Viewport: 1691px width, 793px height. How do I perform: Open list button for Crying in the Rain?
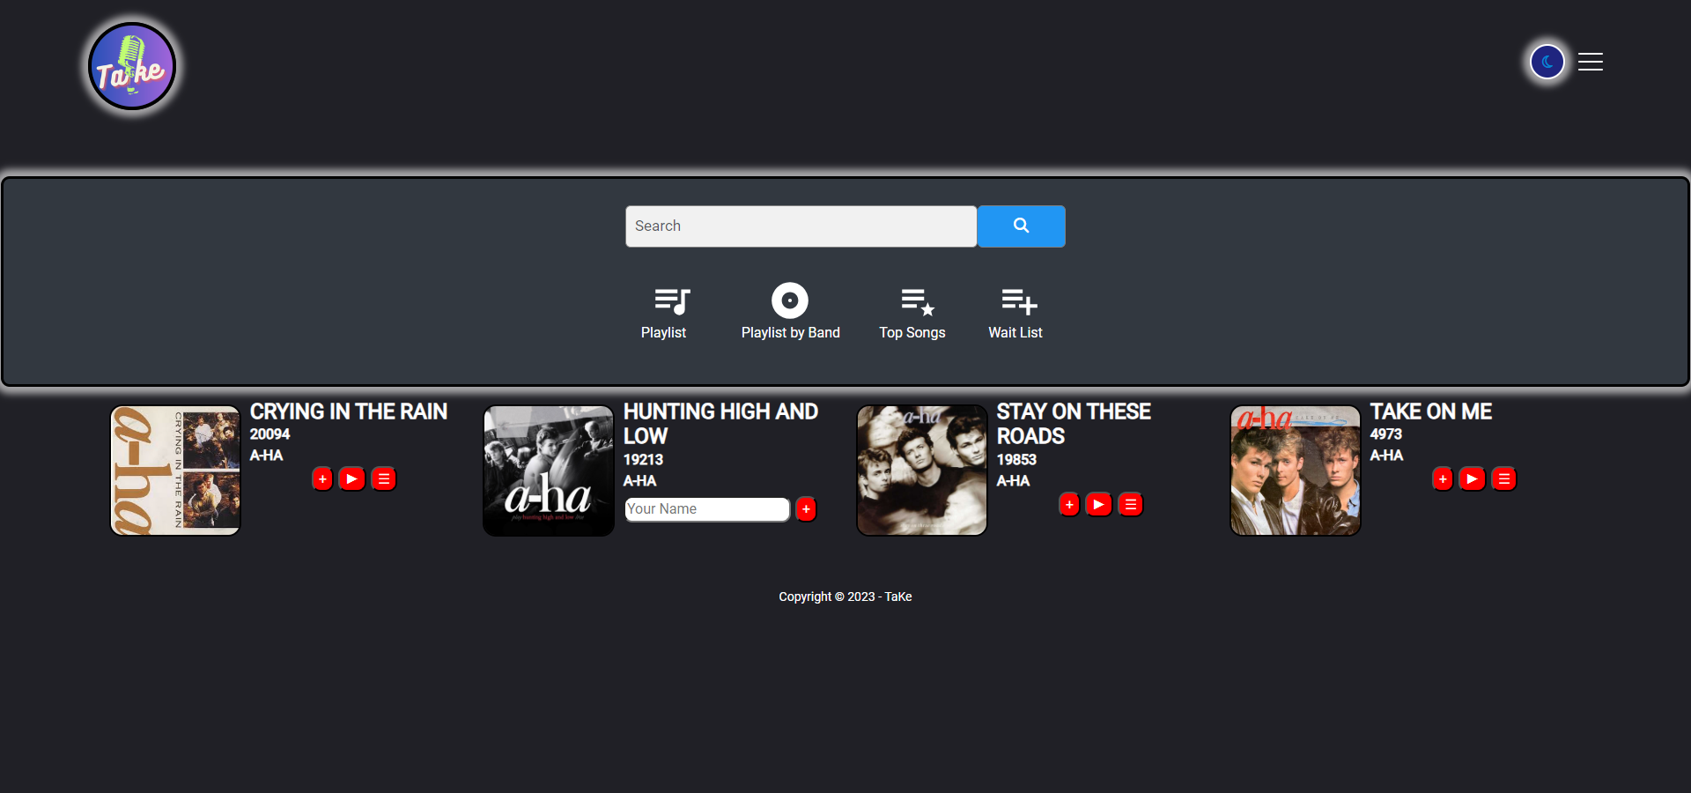point(384,479)
